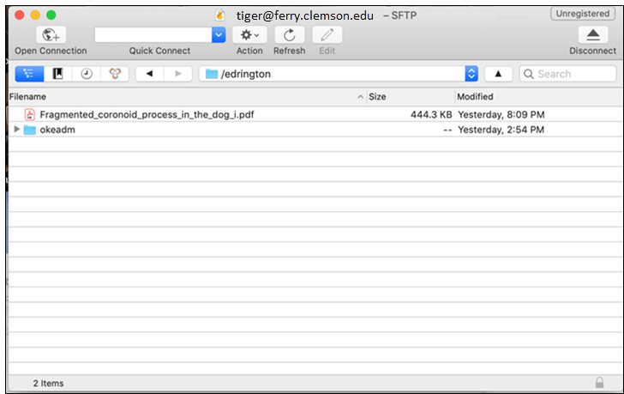Refresh the directory listing

point(290,35)
